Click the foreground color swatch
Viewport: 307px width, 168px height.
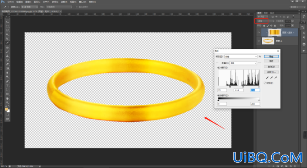pyautogui.click(x=7, y=109)
